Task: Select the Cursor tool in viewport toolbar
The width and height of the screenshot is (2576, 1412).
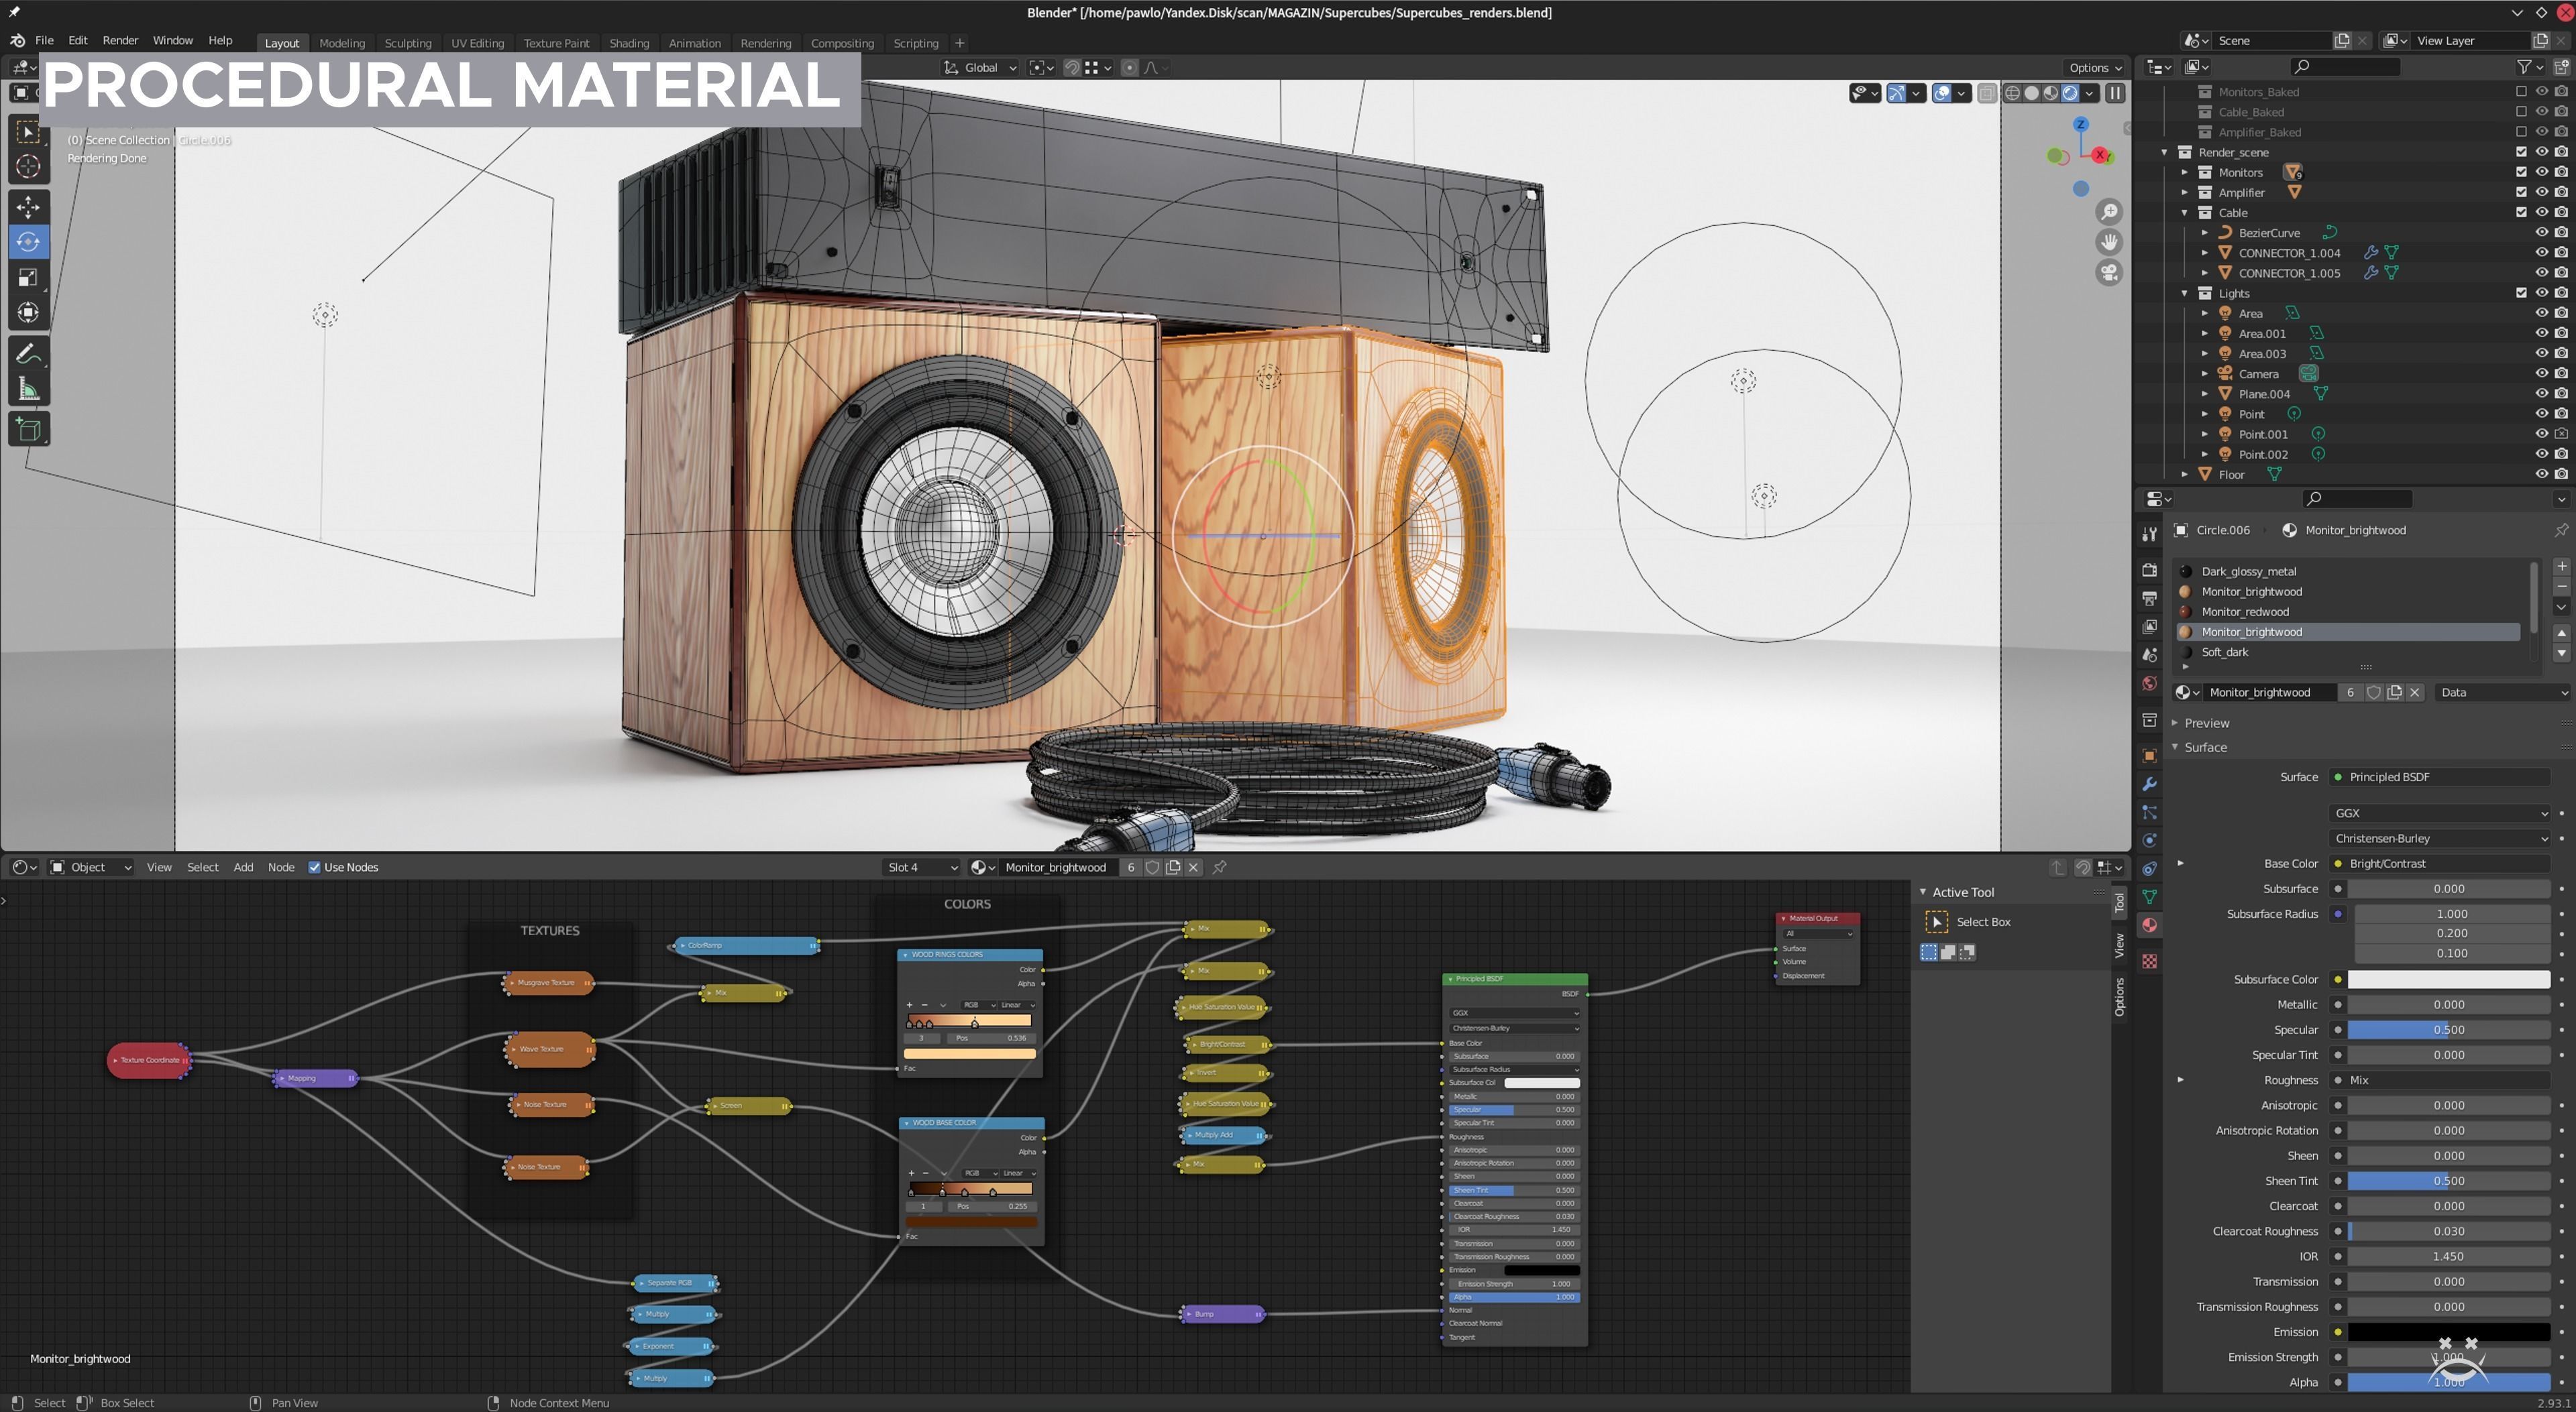Action: 28,167
